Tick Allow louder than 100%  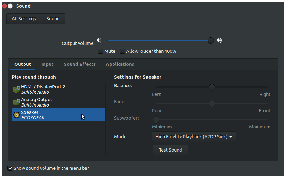(122, 51)
